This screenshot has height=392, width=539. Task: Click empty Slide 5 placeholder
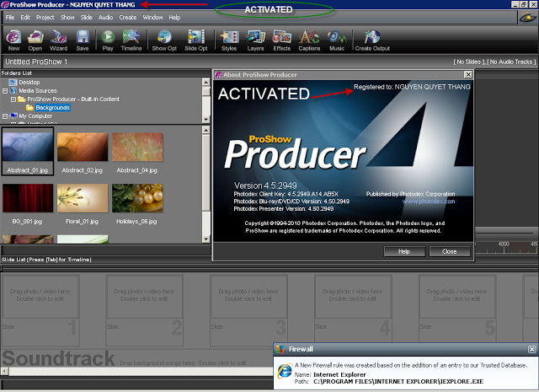pyautogui.click(x=457, y=309)
